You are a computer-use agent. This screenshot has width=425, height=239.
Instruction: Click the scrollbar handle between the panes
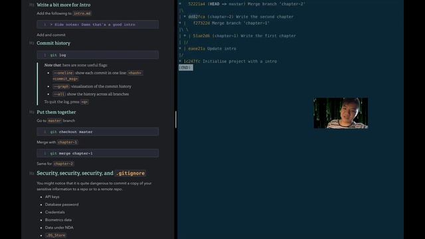point(175,119)
